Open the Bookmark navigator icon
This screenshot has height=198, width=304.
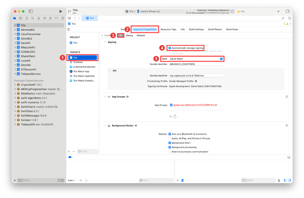pos(26,18)
